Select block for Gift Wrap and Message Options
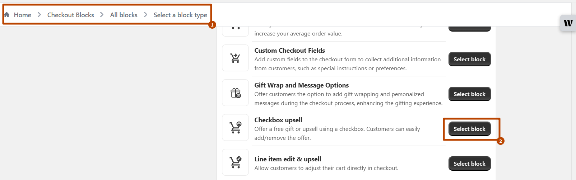 coord(469,94)
